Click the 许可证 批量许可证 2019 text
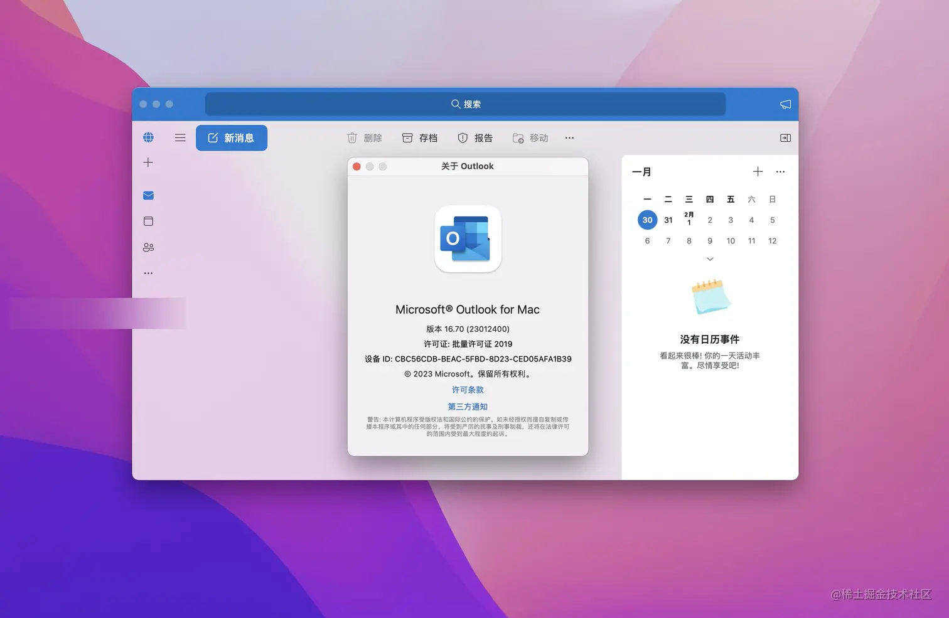This screenshot has height=618, width=949. [x=468, y=344]
